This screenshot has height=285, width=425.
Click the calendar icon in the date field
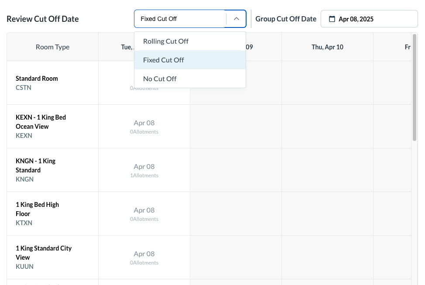332,19
